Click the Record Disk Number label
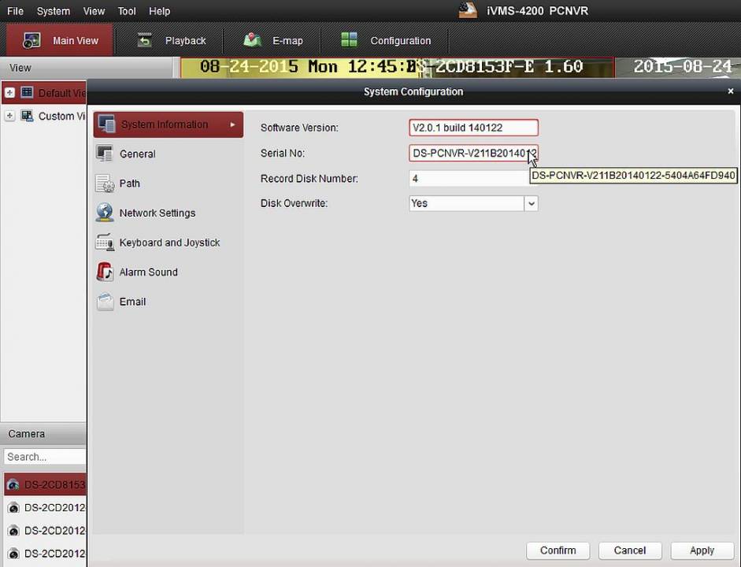 [x=309, y=179]
